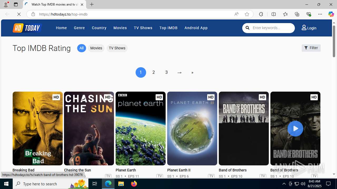Show hidden system tray icons
The height and width of the screenshot is (189, 337).
pyautogui.click(x=284, y=184)
